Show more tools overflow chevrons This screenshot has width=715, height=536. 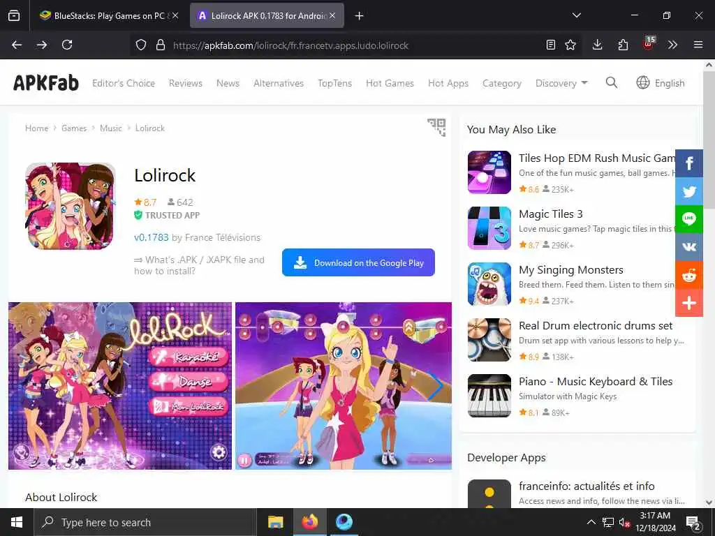point(672,45)
